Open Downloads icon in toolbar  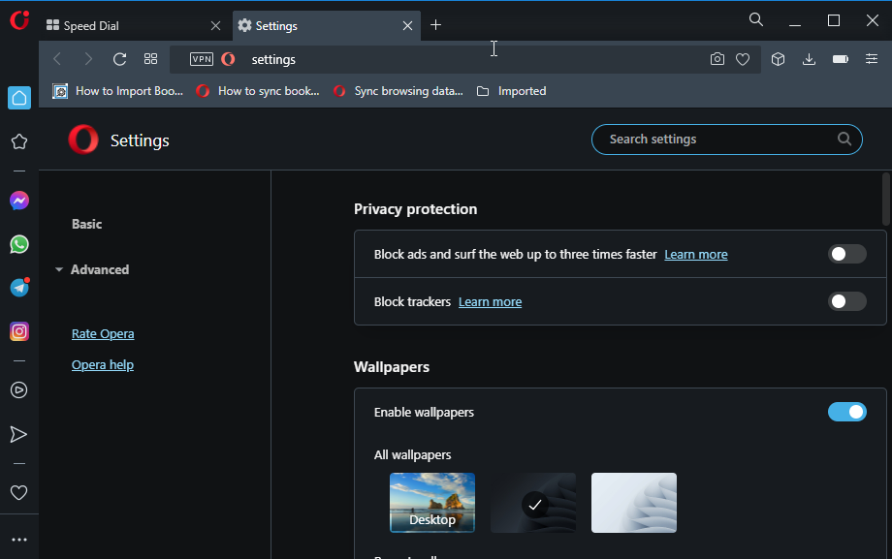[x=809, y=59]
